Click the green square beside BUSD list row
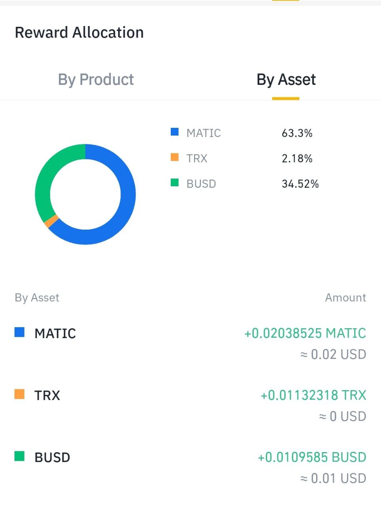381x505 pixels. (19, 456)
